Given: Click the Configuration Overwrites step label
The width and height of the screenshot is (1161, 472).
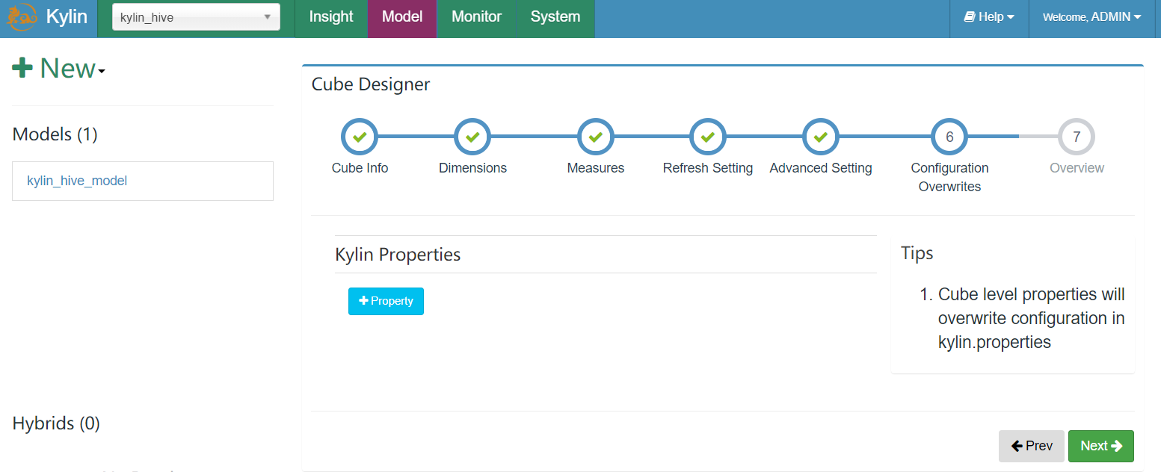Looking at the screenshot, I should [949, 178].
